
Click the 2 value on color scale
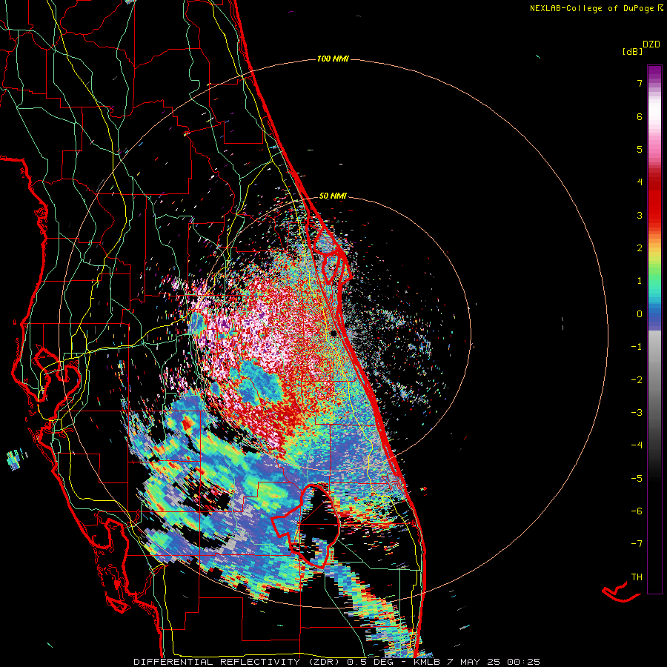click(640, 248)
